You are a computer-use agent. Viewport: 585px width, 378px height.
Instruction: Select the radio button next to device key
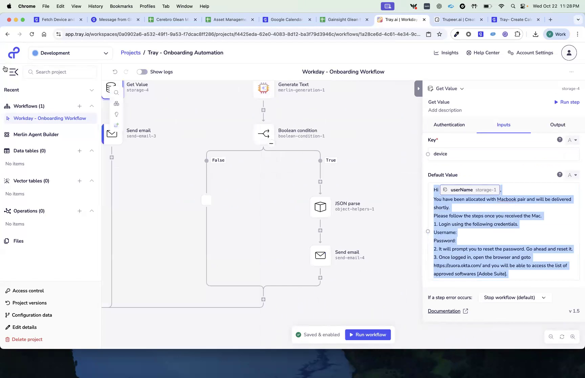428,154
